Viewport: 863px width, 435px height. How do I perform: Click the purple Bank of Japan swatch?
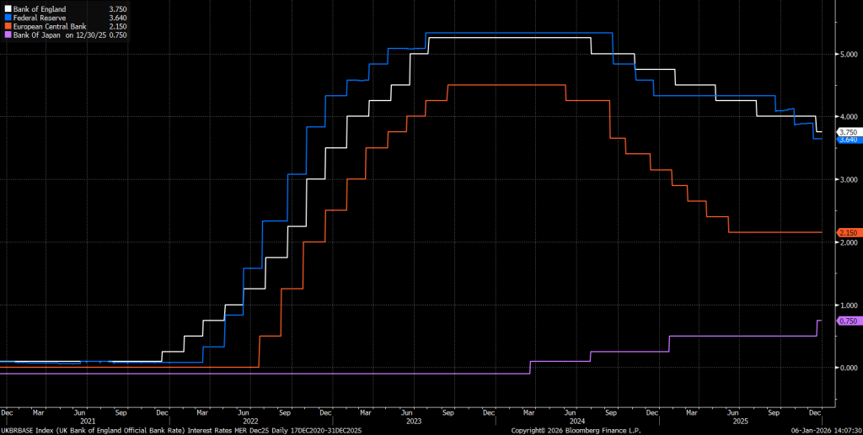click(x=8, y=34)
